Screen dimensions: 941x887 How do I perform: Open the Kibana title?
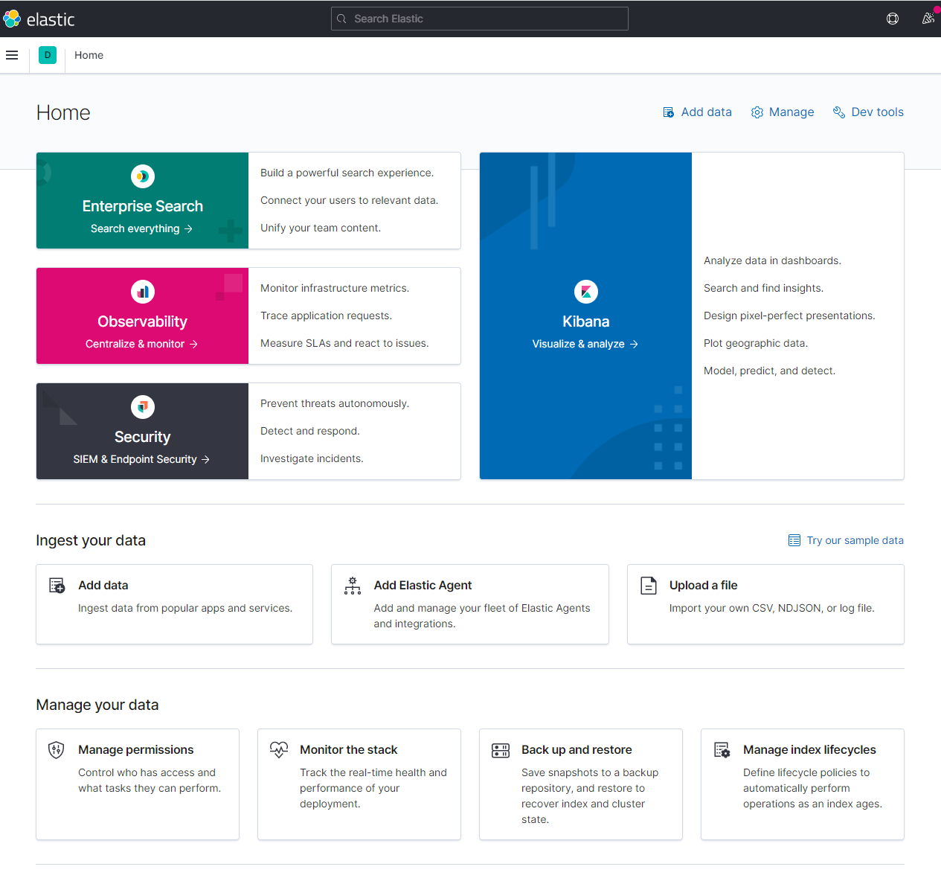point(586,321)
